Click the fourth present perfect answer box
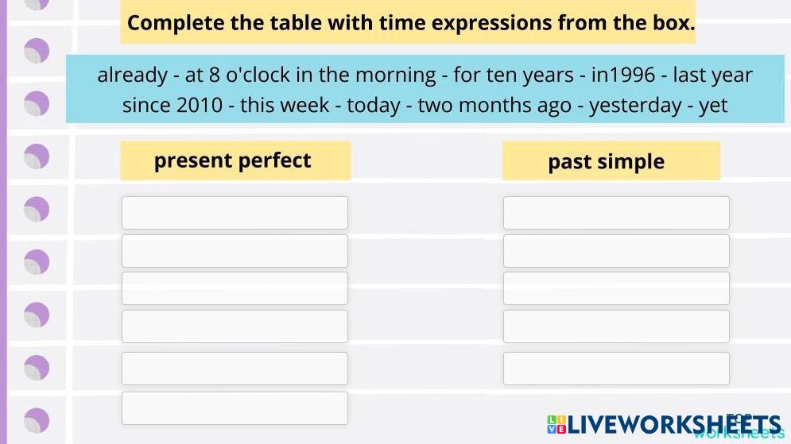This screenshot has width=791, height=444. point(235,326)
